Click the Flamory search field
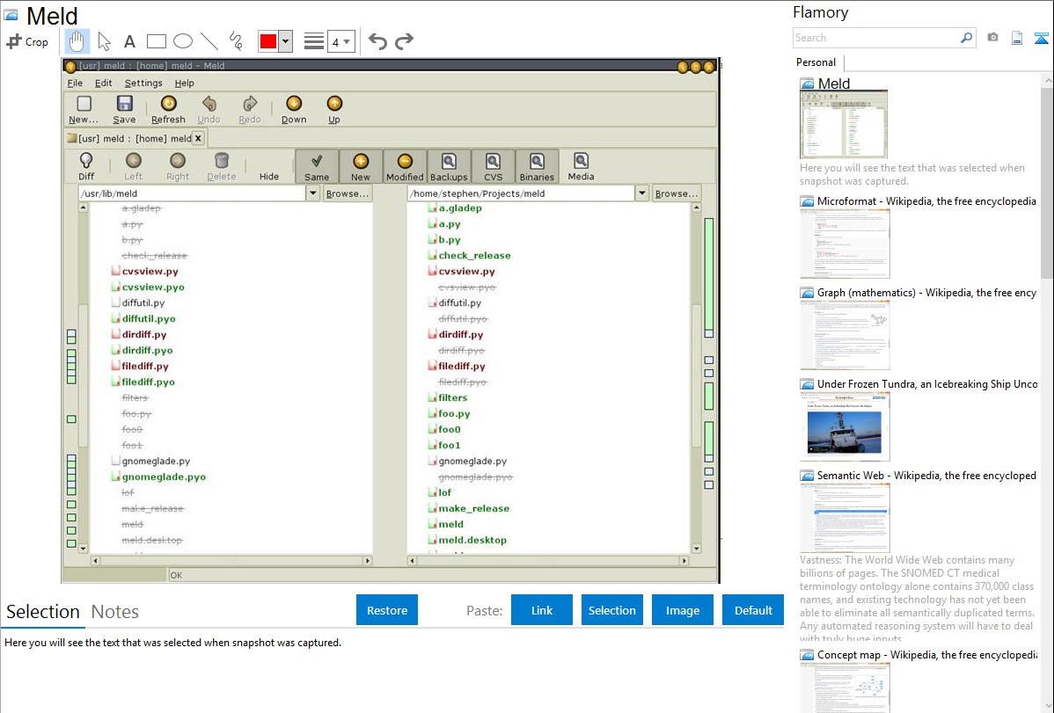1054x713 pixels. point(876,38)
